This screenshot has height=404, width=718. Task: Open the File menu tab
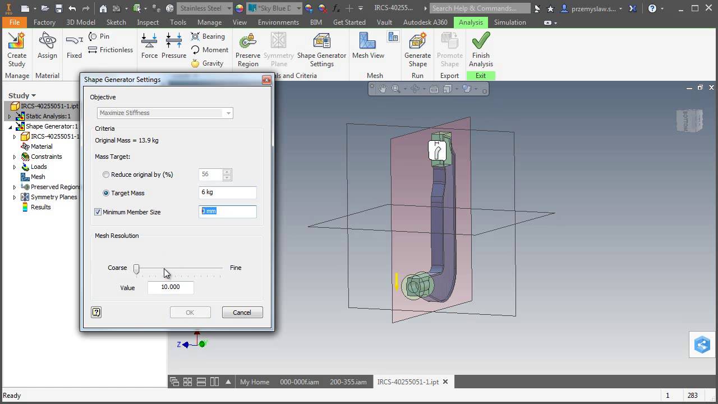click(x=15, y=22)
